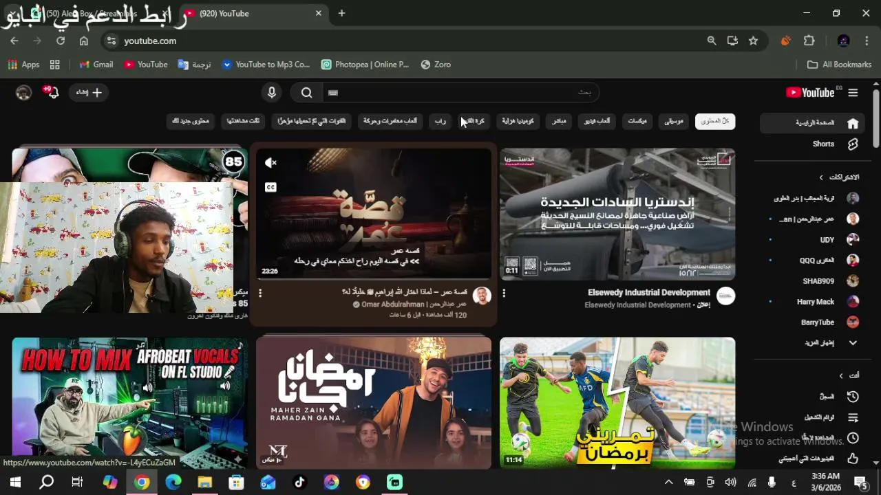Start voice search with microphone button

pos(272,93)
